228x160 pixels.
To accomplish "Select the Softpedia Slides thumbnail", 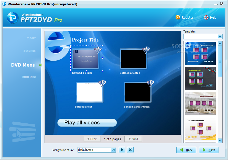I will [86, 59].
